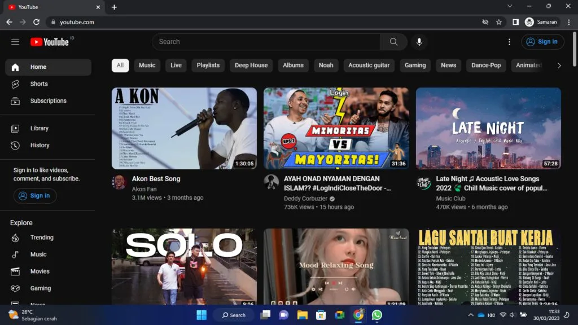This screenshot has height=325, width=578.
Task: Go back in the browser
Action: (9, 22)
